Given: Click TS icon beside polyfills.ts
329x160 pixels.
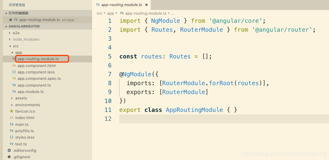Looking at the screenshot, I should tap(11, 131).
